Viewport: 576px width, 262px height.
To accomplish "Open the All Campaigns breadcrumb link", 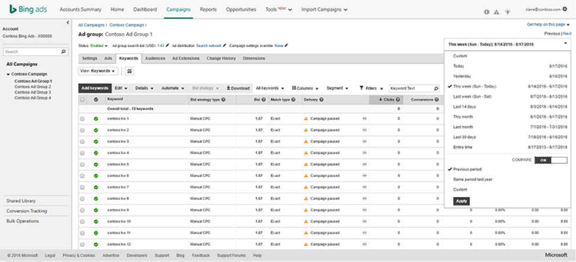I will tap(92, 25).
